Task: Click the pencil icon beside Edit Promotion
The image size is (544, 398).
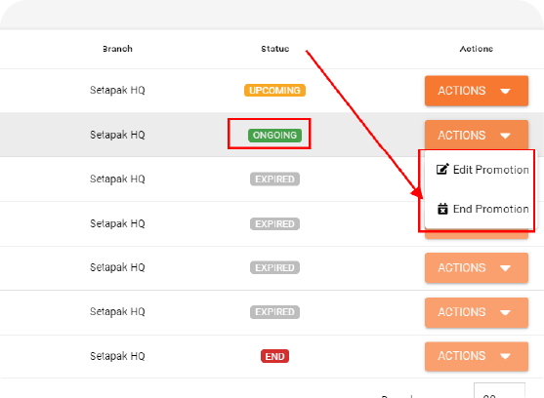Action: coord(442,169)
